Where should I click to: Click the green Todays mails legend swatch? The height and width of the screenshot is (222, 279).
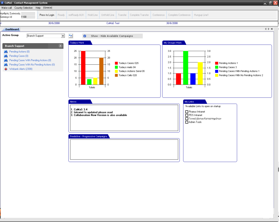click(x=116, y=67)
